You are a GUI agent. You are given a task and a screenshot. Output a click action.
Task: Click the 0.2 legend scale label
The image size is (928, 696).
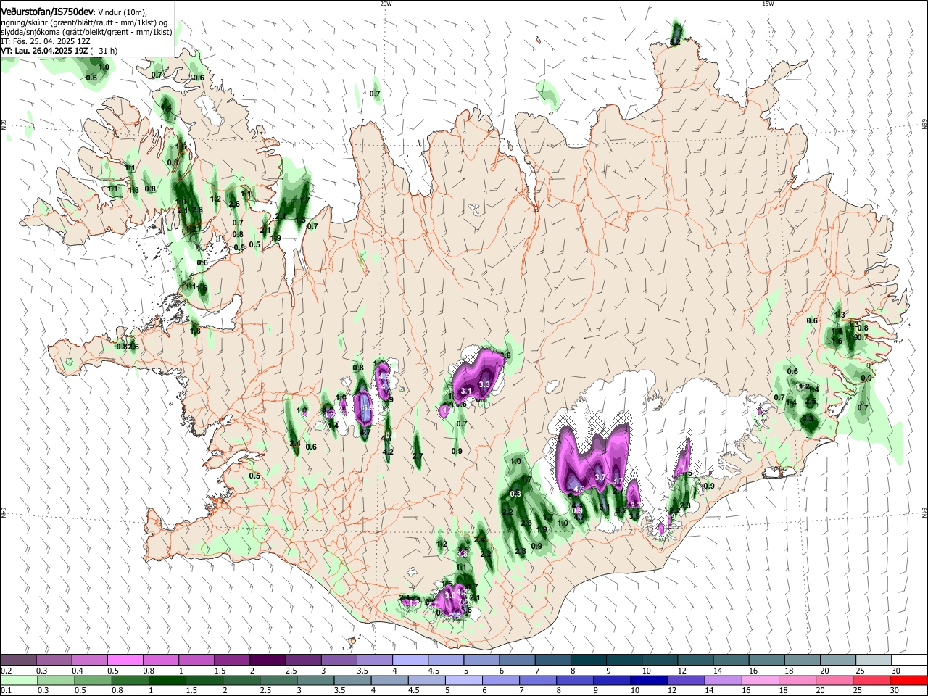pos(5,671)
